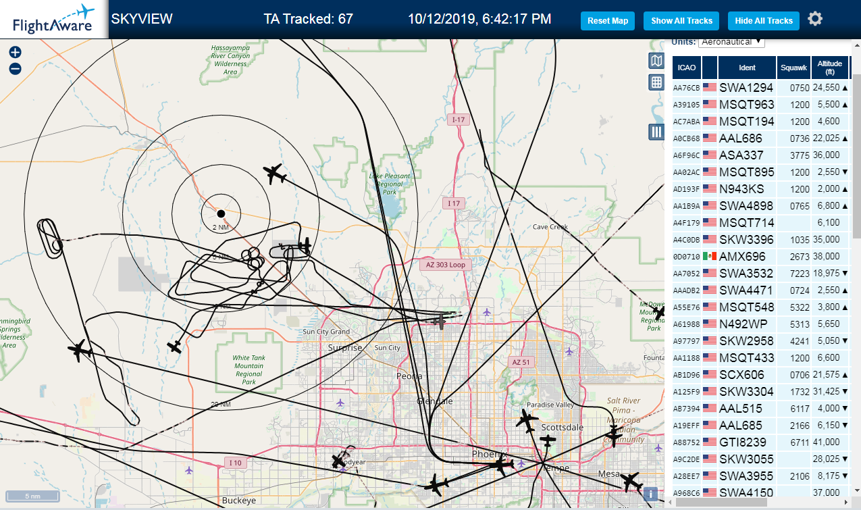This screenshot has width=861, height=510.
Task: Select the AAL686 ident in table
Action: [x=741, y=138]
